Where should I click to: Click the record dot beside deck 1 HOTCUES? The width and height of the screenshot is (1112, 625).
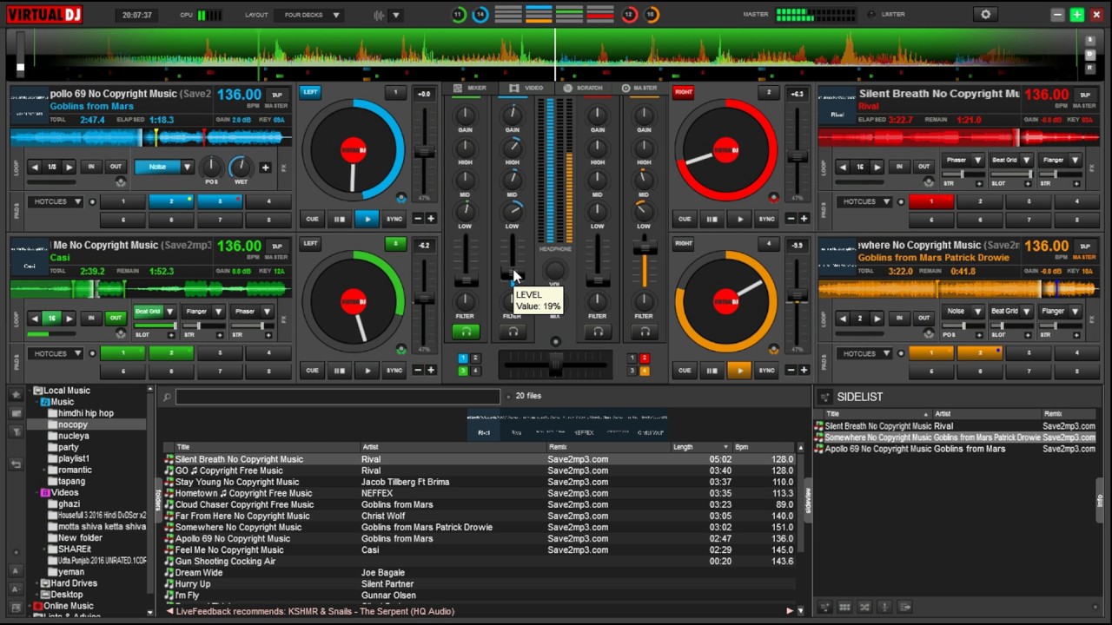[x=93, y=201]
